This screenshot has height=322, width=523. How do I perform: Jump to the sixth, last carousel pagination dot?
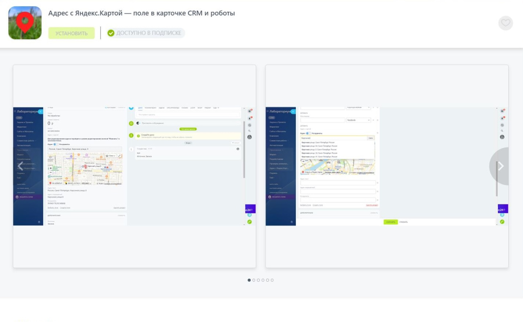272,280
